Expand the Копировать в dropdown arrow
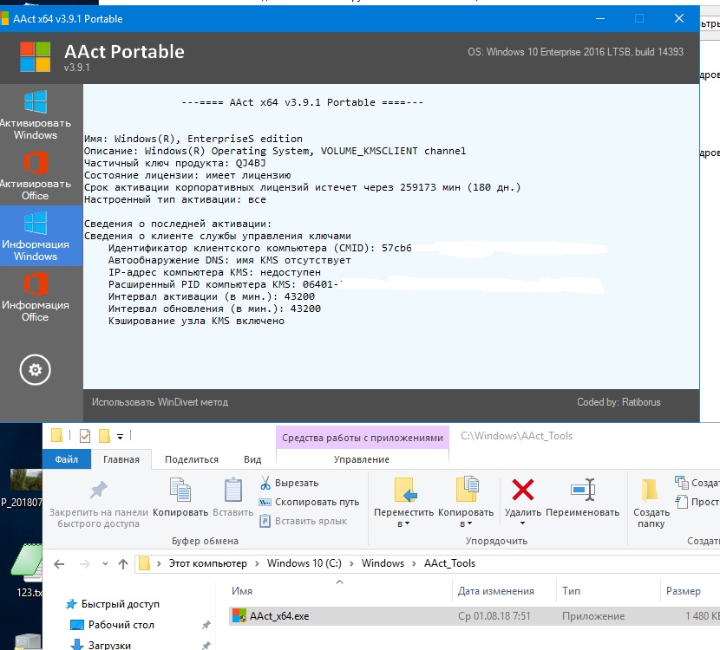Screen dimensions: 720x650 (470, 523)
